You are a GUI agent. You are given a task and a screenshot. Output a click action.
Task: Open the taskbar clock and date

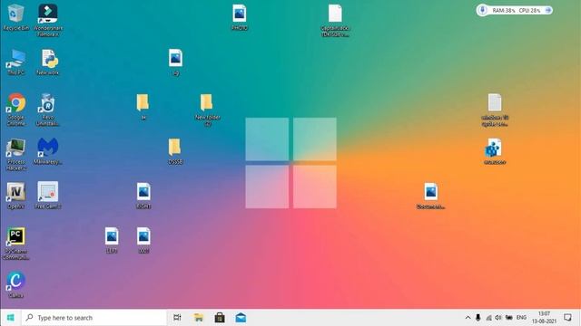(x=544, y=318)
